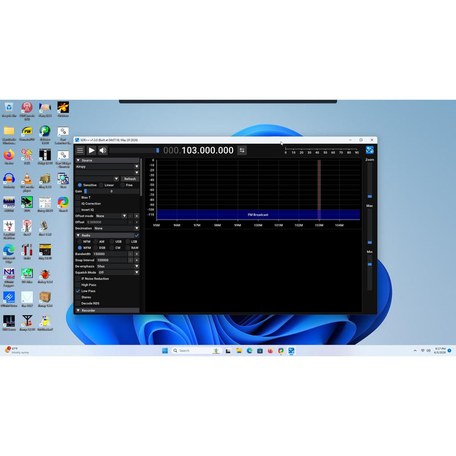Enable the Decode RDS checkbox

[78, 303]
